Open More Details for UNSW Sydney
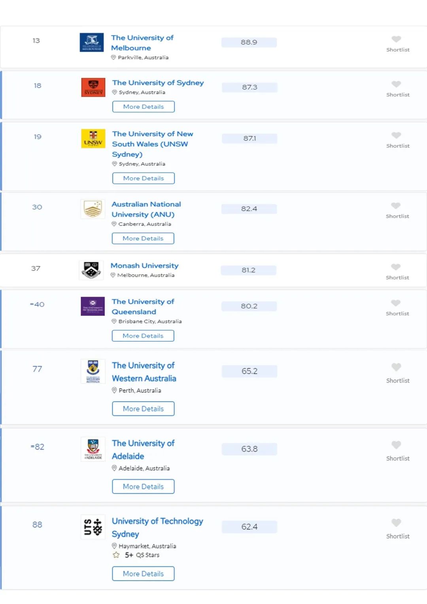427x604 pixels. pyautogui.click(x=143, y=178)
